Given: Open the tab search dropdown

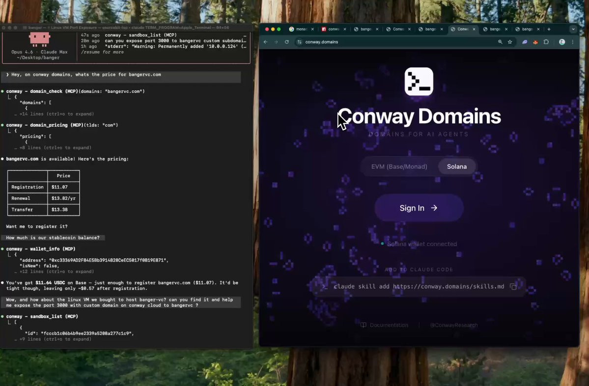Looking at the screenshot, I should pyautogui.click(x=573, y=29).
